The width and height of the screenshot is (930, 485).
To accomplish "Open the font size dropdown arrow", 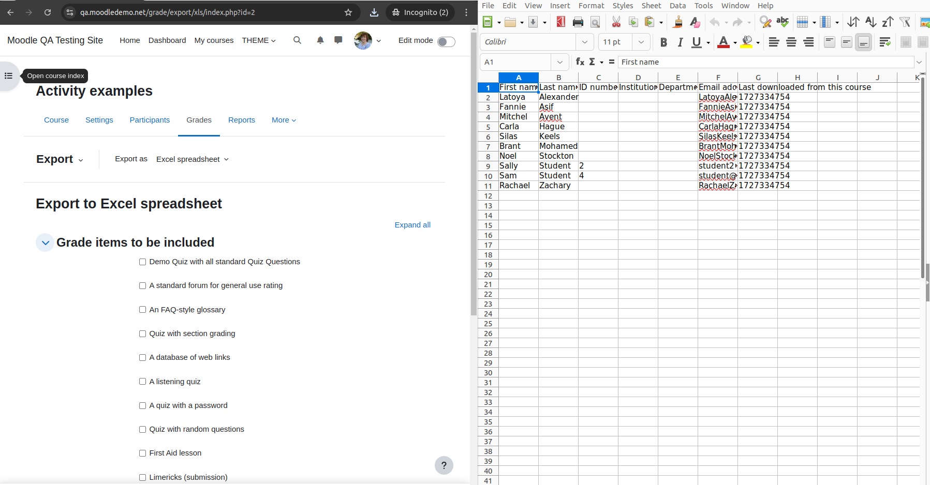I will coord(641,42).
